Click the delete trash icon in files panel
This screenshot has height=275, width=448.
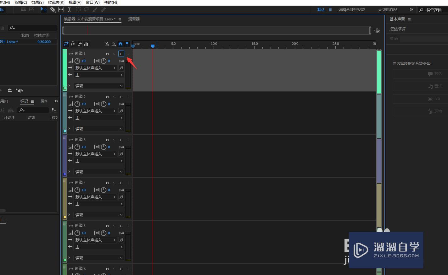2,28
